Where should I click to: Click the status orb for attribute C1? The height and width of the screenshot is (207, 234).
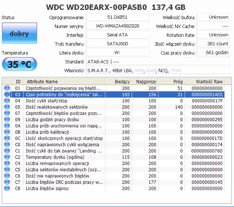coord(7,151)
